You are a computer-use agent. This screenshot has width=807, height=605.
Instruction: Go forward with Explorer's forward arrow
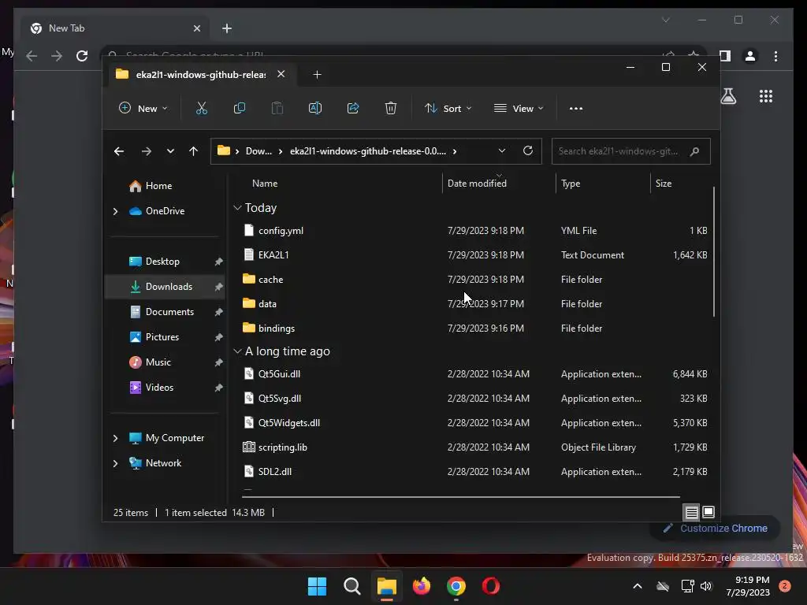146,151
